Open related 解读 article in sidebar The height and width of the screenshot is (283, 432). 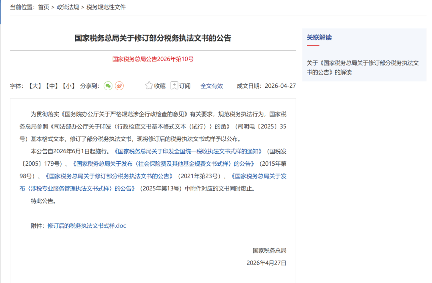[x=363, y=67]
